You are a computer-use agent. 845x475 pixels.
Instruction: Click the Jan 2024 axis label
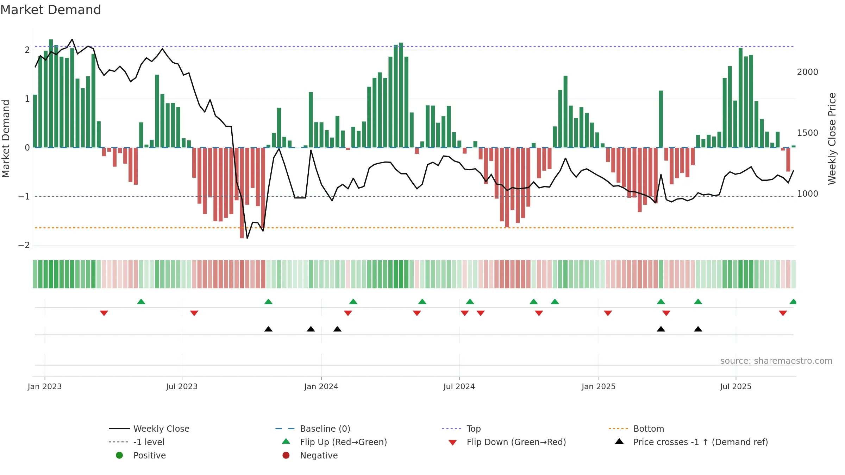point(321,387)
